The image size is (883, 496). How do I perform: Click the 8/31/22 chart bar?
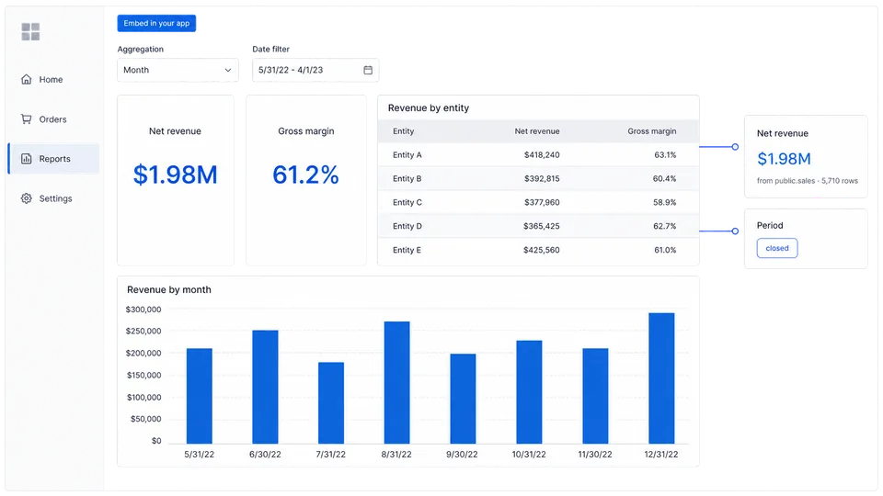[397, 382]
